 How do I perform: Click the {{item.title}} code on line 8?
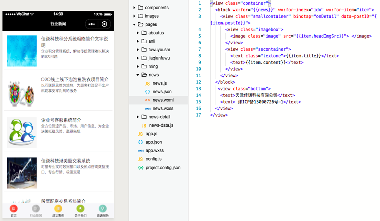[304, 56]
